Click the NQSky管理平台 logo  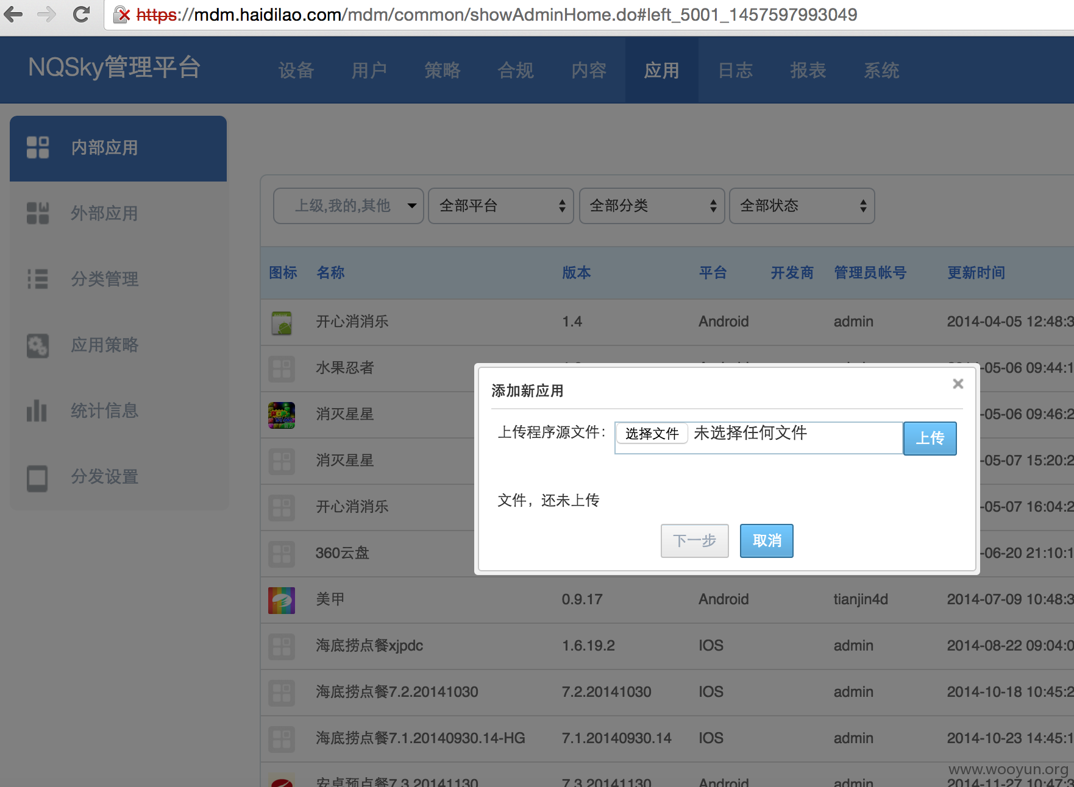(x=115, y=67)
